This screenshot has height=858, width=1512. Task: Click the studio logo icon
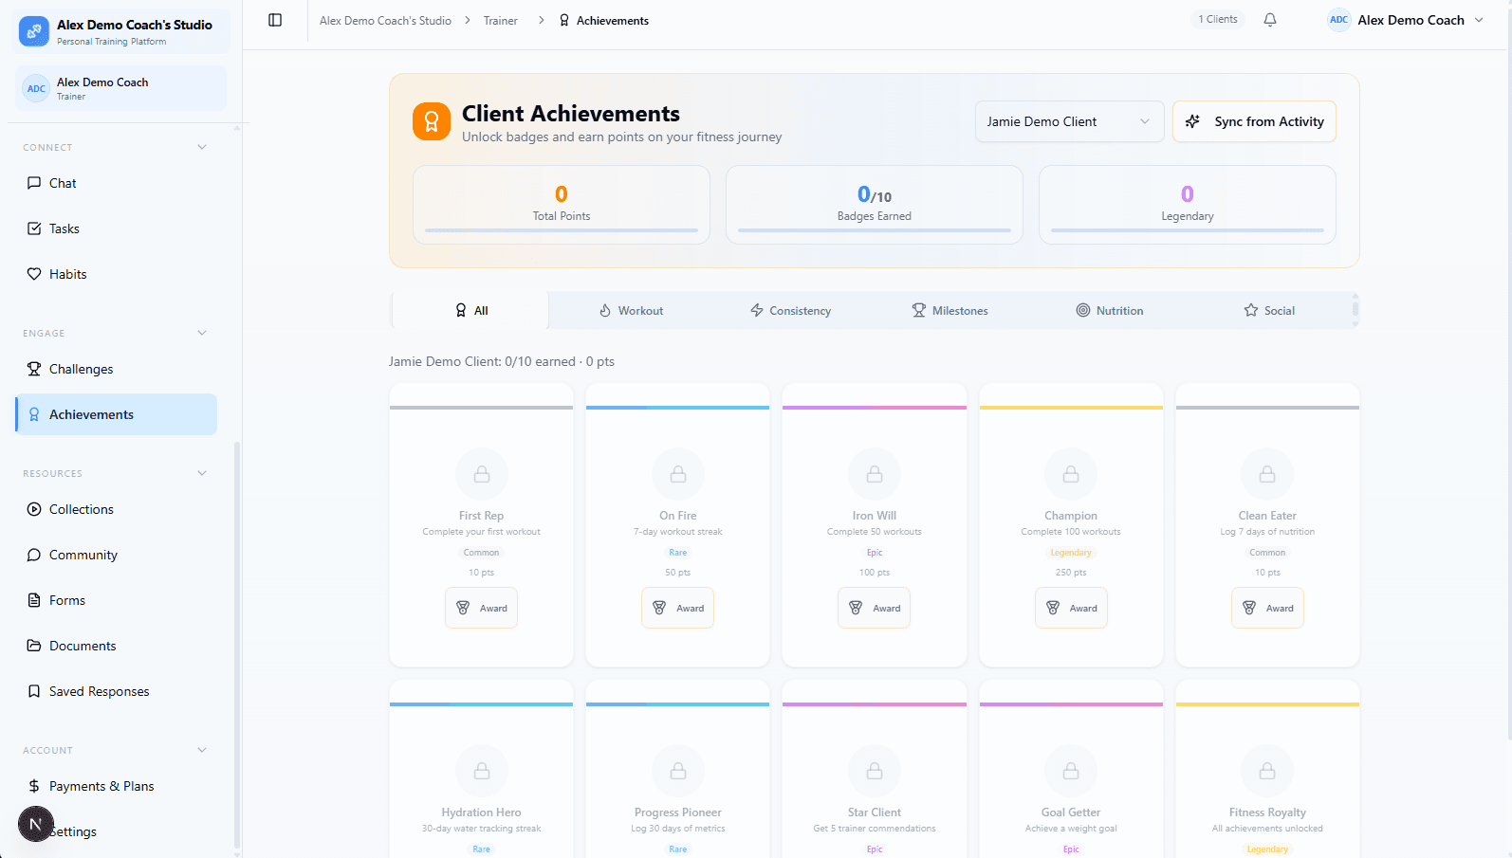click(34, 31)
